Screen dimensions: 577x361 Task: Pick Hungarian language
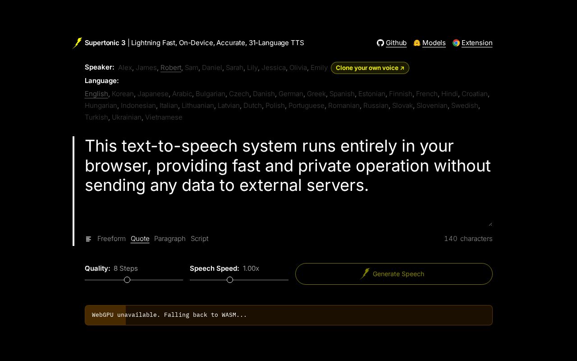101,106
